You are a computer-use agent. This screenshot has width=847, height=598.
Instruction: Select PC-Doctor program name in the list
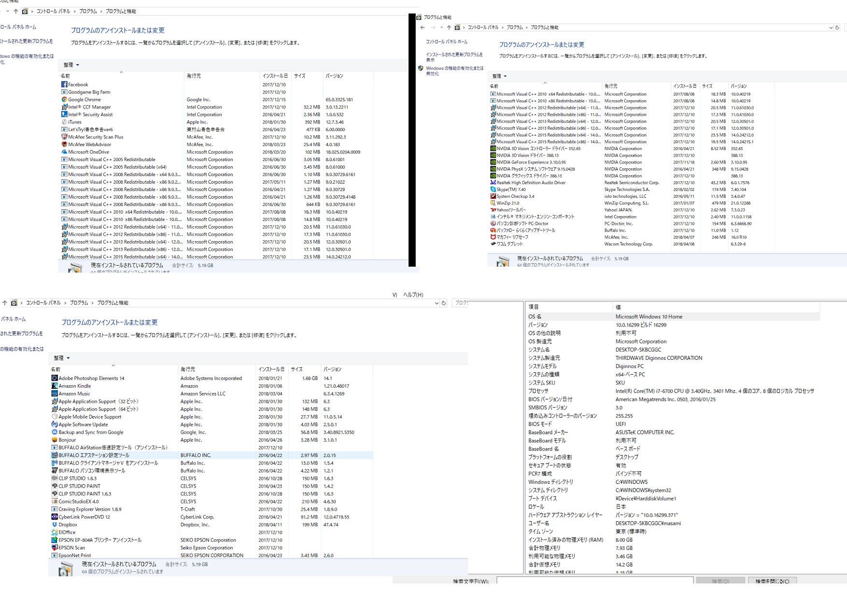point(522,224)
